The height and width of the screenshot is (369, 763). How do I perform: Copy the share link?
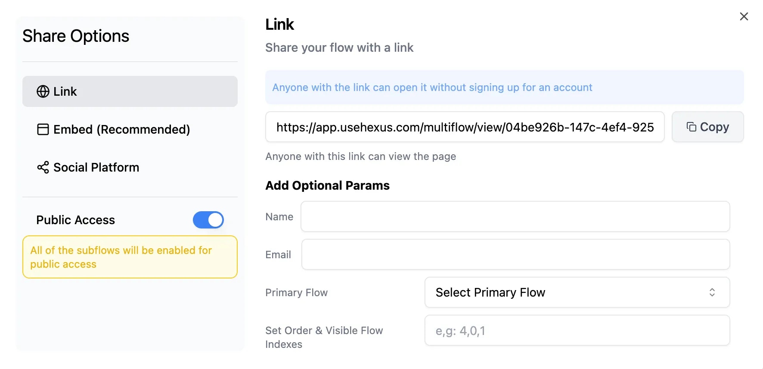(708, 127)
